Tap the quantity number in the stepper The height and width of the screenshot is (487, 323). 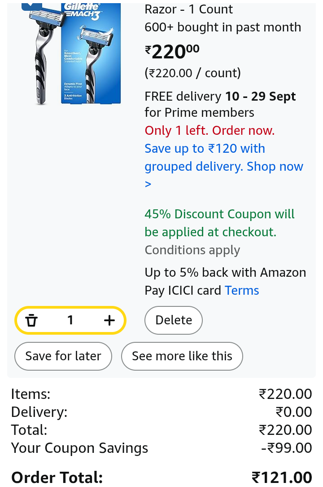(x=70, y=320)
